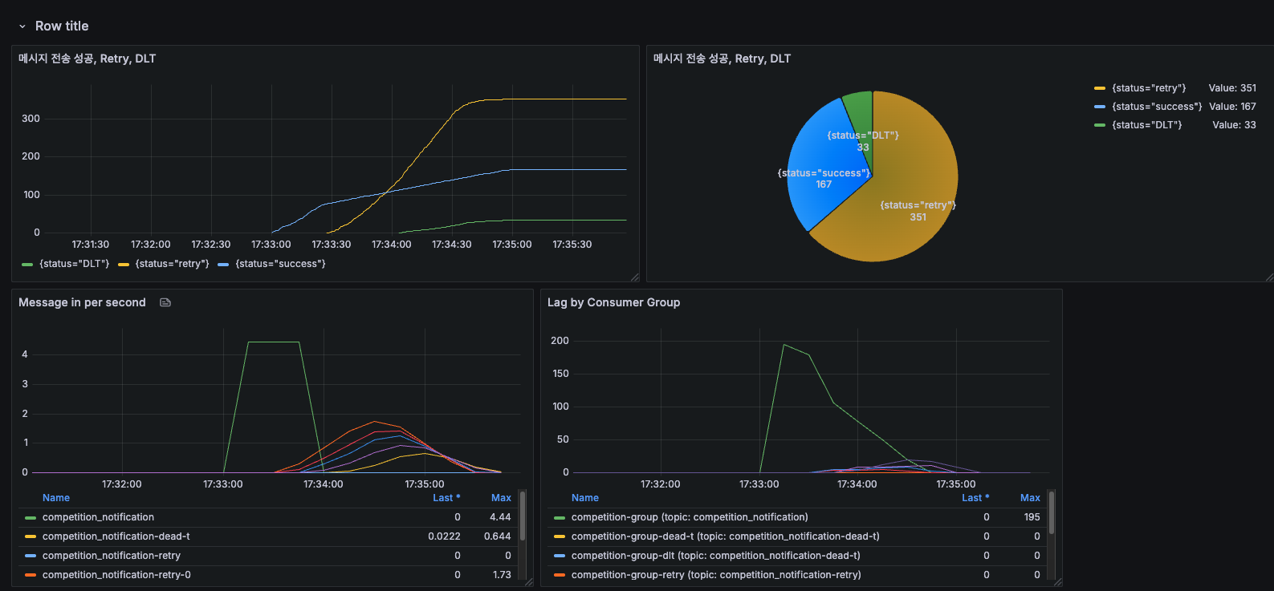
Task: Click the Message in per second legend scrollbar
Action: click(x=523, y=516)
